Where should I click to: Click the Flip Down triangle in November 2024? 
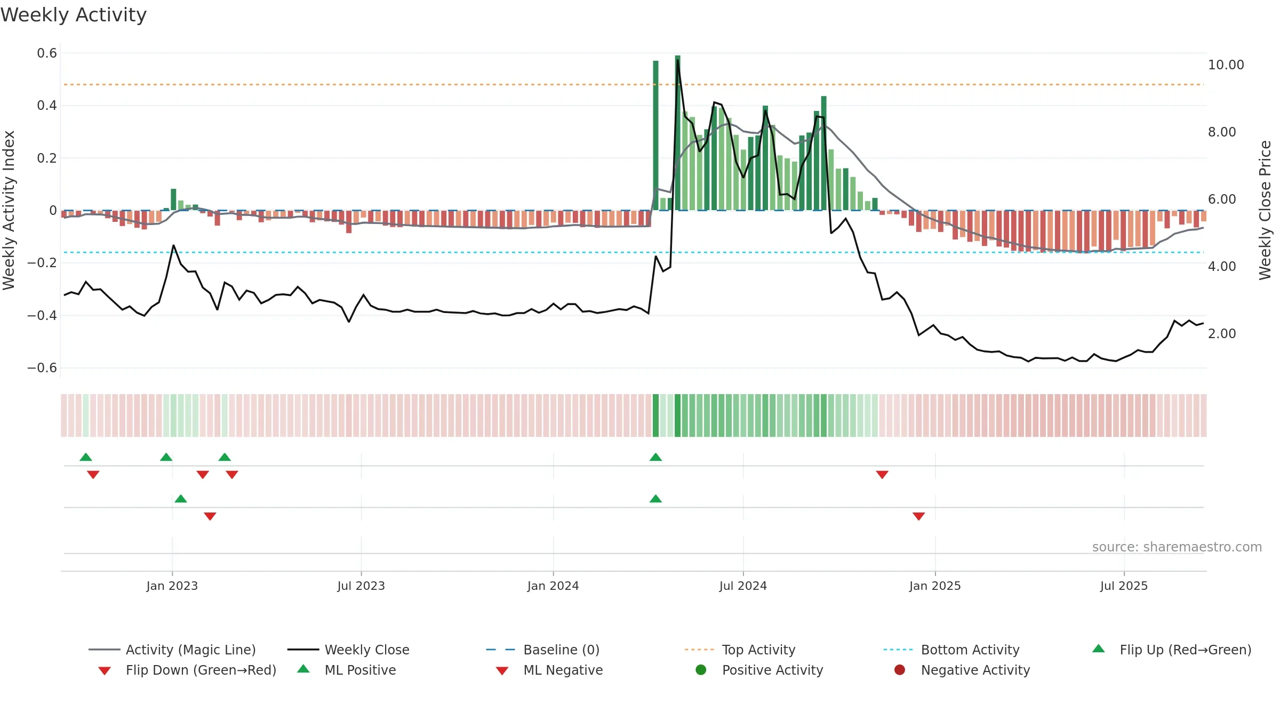pos(882,475)
